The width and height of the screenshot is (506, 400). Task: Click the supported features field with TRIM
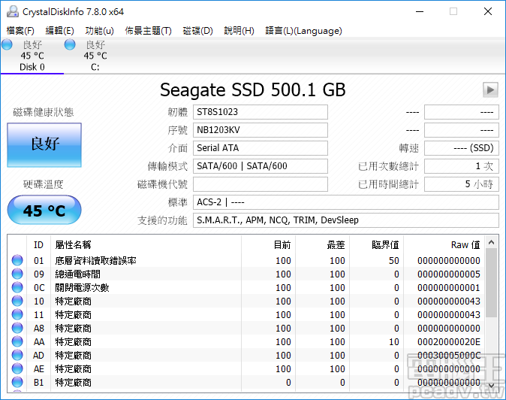[x=346, y=221]
